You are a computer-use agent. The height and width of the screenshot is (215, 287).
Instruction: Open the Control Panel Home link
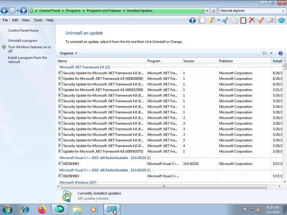click(23, 30)
